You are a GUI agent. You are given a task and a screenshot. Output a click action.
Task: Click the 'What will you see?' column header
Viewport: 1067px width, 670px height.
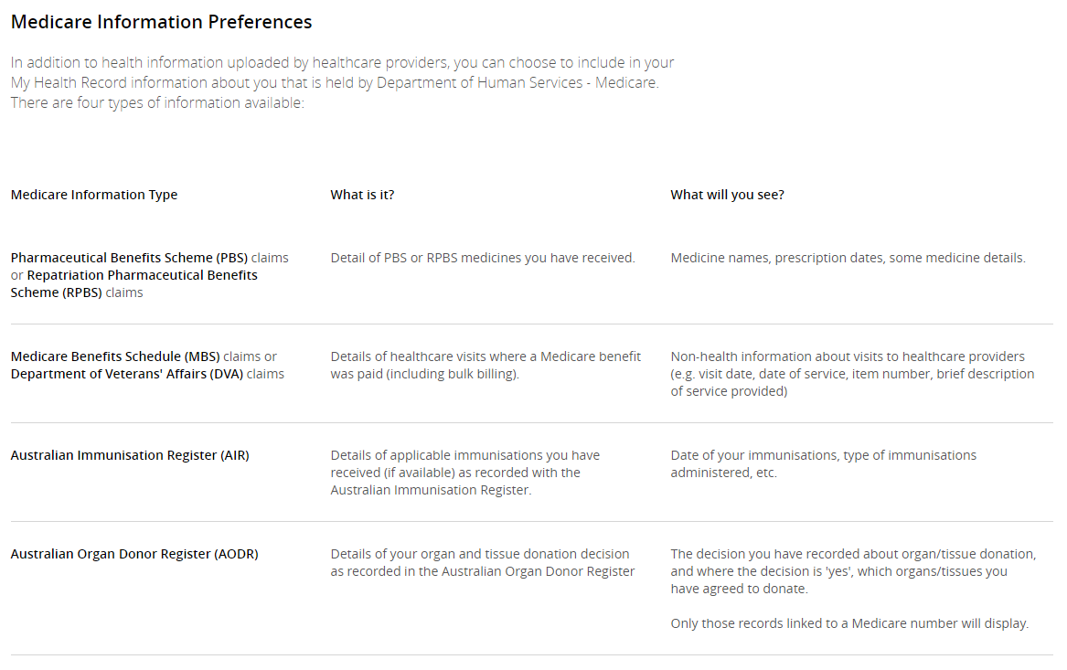[727, 195]
